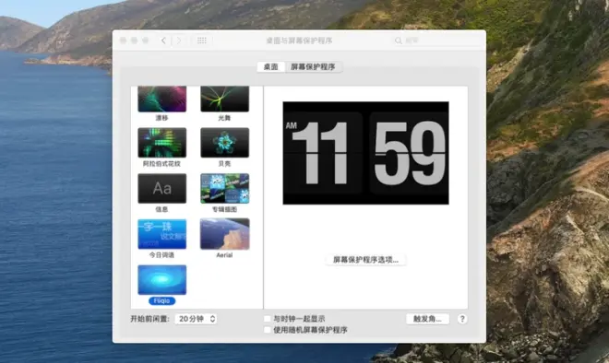Select the 信息 Aa screen saver

coord(162,189)
